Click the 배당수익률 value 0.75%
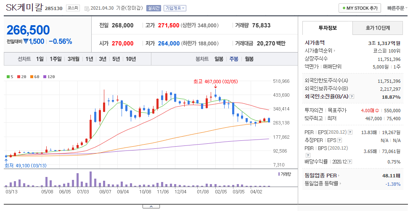The height and width of the screenshot is (211, 413). coord(394,162)
